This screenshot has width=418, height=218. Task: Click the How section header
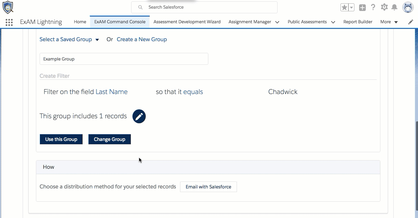click(208, 167)
